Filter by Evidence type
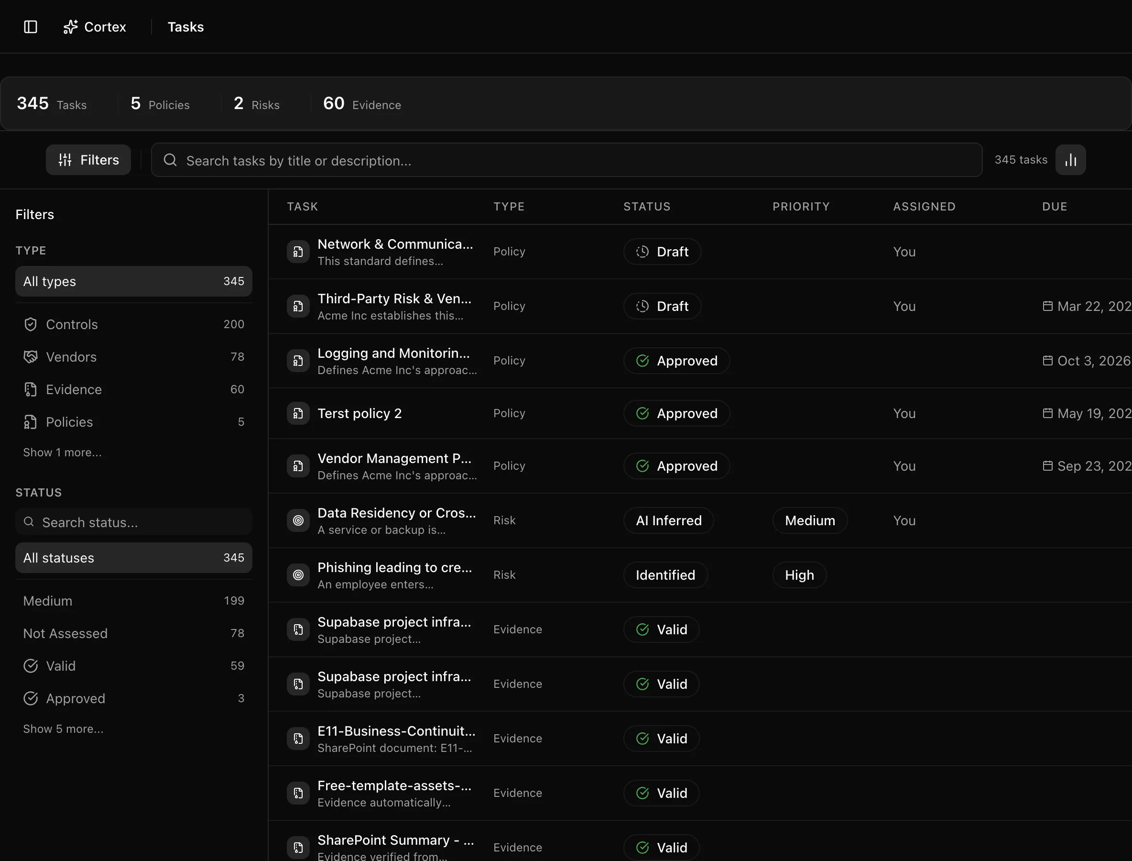1132x861 pixels. click(134, 389)
